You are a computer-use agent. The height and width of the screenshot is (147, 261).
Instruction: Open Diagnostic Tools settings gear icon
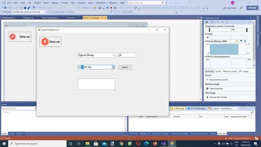click(x=207, y=22)
